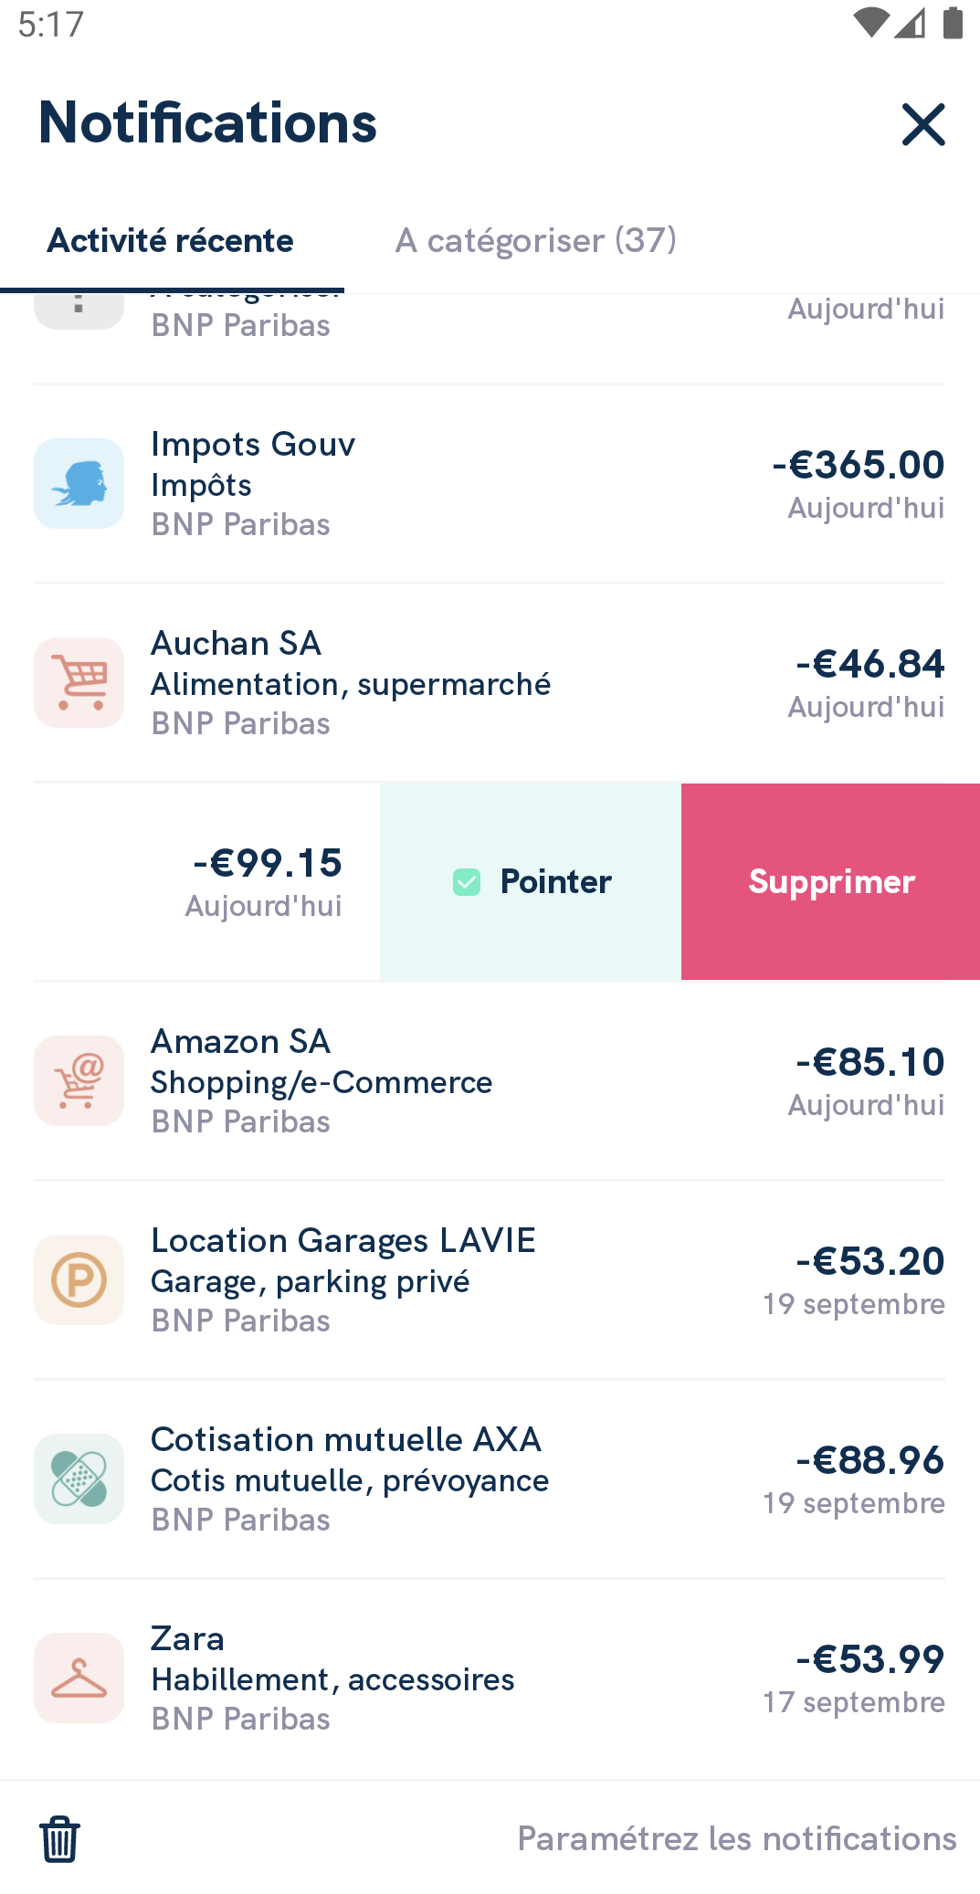Click the Supprimer button
This screenshot has height=1894, width=980.
tap(831, 881)
